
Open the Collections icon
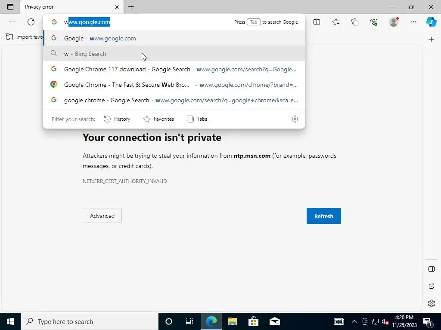[x=355, y=22]
